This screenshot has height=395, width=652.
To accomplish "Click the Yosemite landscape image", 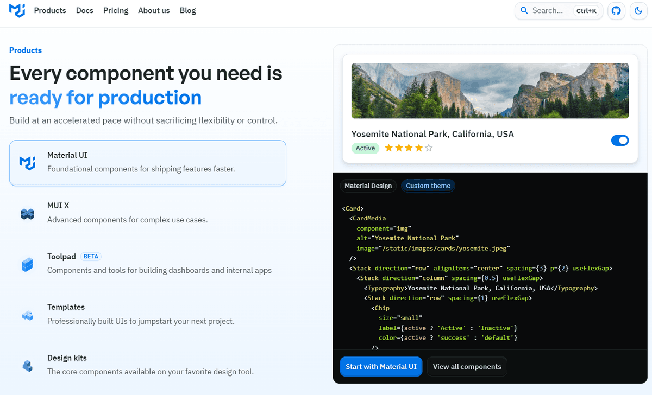I will click(x=490, y=91).
